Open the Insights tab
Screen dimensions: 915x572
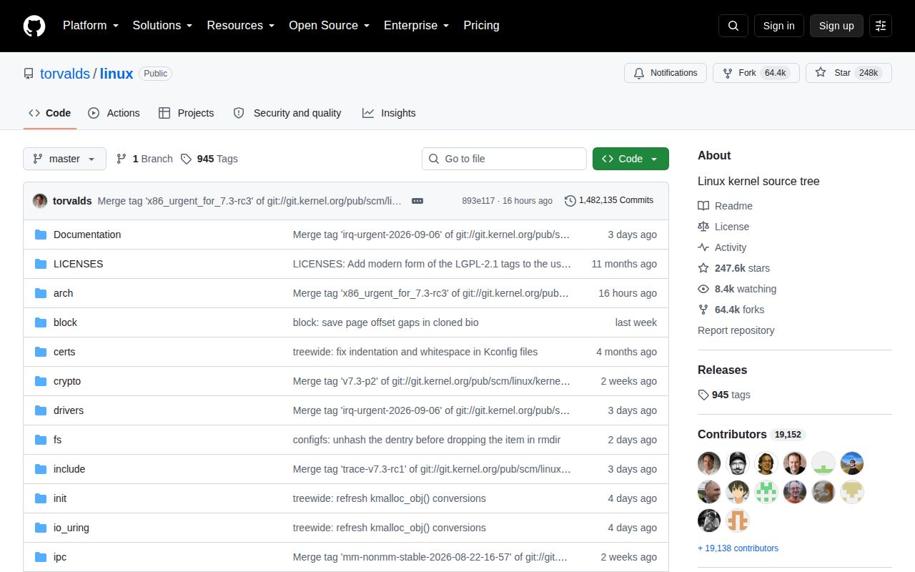(389, 113)
